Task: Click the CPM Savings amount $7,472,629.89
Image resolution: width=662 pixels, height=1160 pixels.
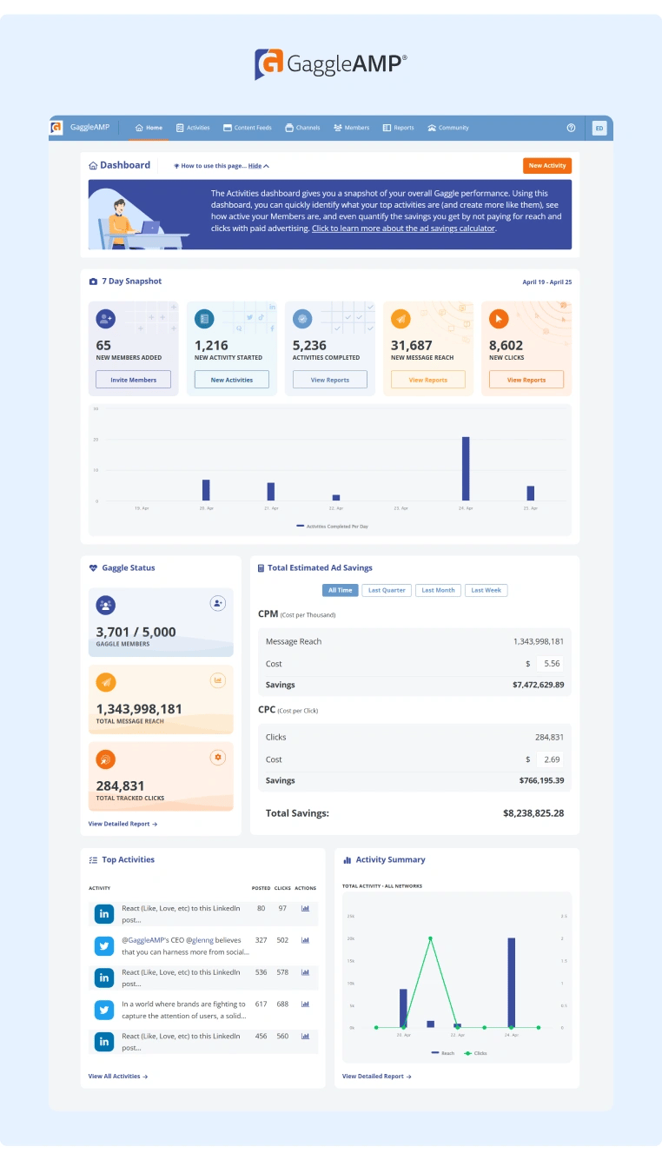Action: pyautogui.click(x=539, y=685)
